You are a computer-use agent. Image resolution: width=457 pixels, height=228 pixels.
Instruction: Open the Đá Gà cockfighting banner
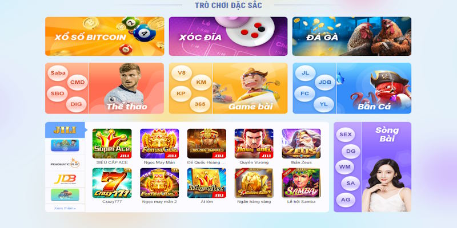(x=352, y=36)
